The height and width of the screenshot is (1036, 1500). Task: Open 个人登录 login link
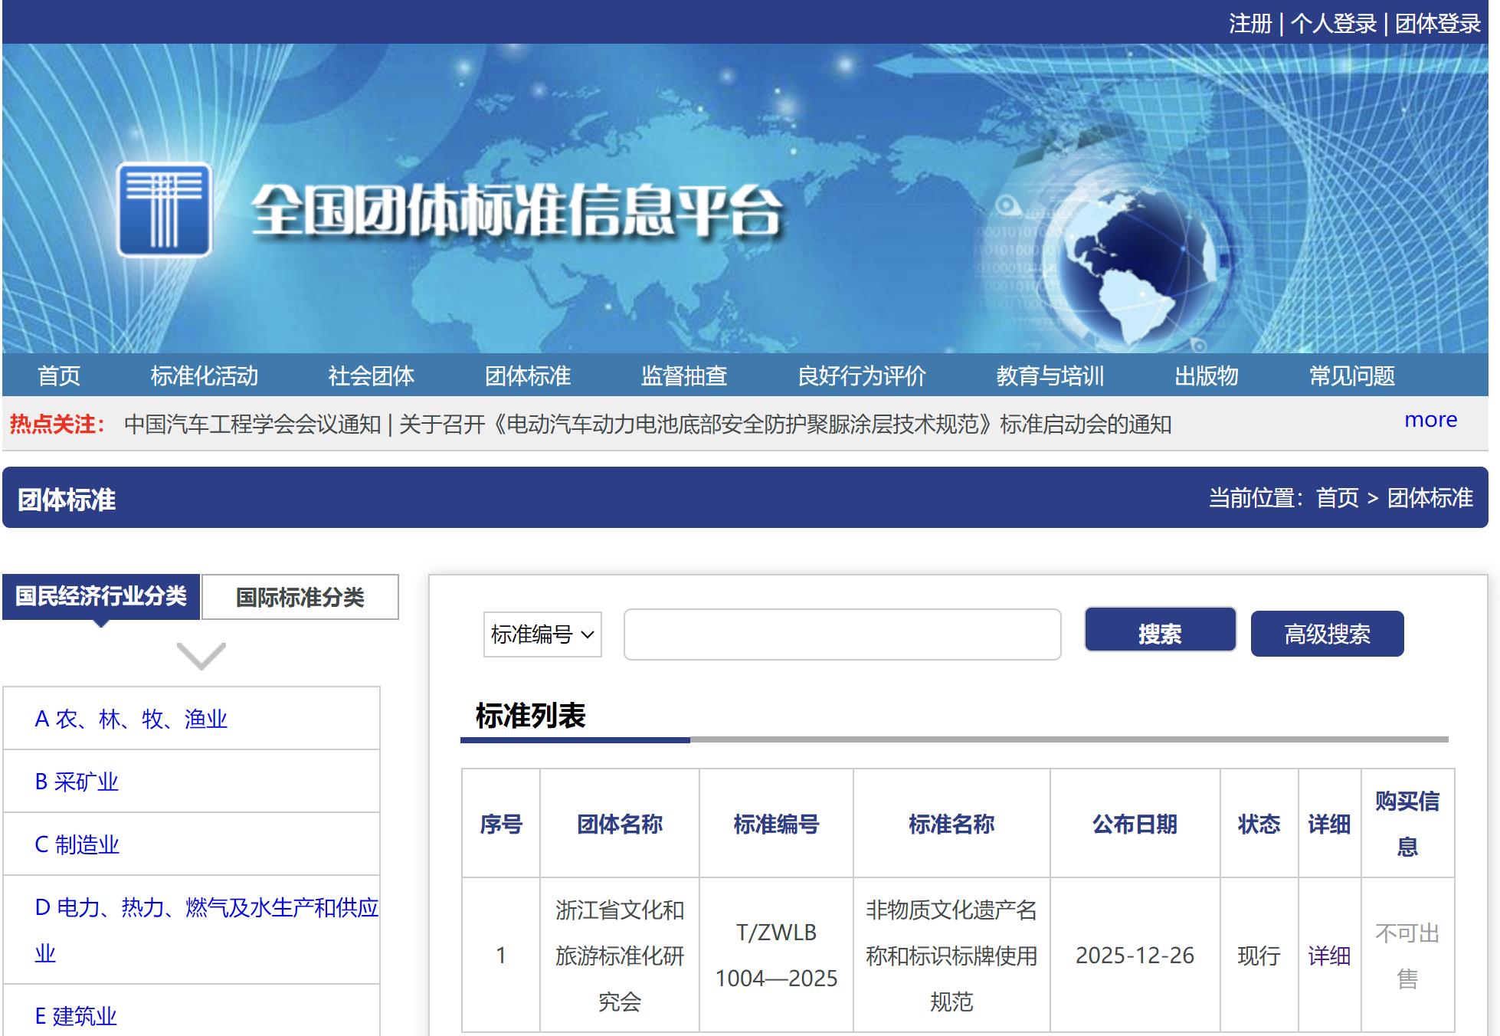[x=1333, y=24]
